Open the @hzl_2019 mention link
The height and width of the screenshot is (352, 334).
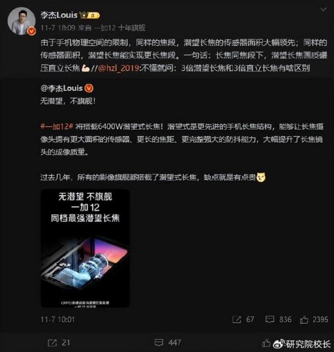[x=119, y=68]
